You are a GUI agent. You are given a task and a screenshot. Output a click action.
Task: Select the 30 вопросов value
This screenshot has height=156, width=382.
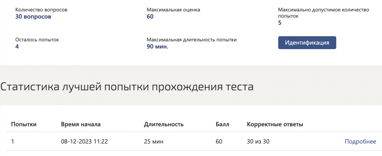point(33,17)
